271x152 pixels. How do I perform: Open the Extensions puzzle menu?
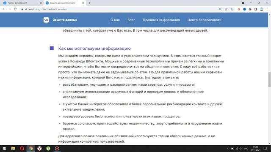click(250, 9)
